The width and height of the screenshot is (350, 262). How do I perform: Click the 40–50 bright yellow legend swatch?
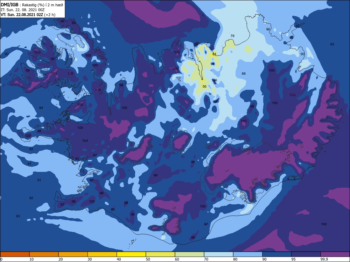(x=131, y=254)
